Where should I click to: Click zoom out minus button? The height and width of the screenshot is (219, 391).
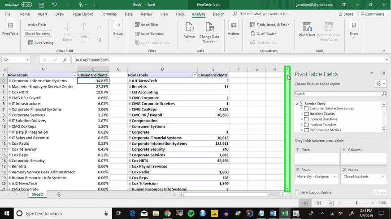pyautogui.click(x=340, y=203)
